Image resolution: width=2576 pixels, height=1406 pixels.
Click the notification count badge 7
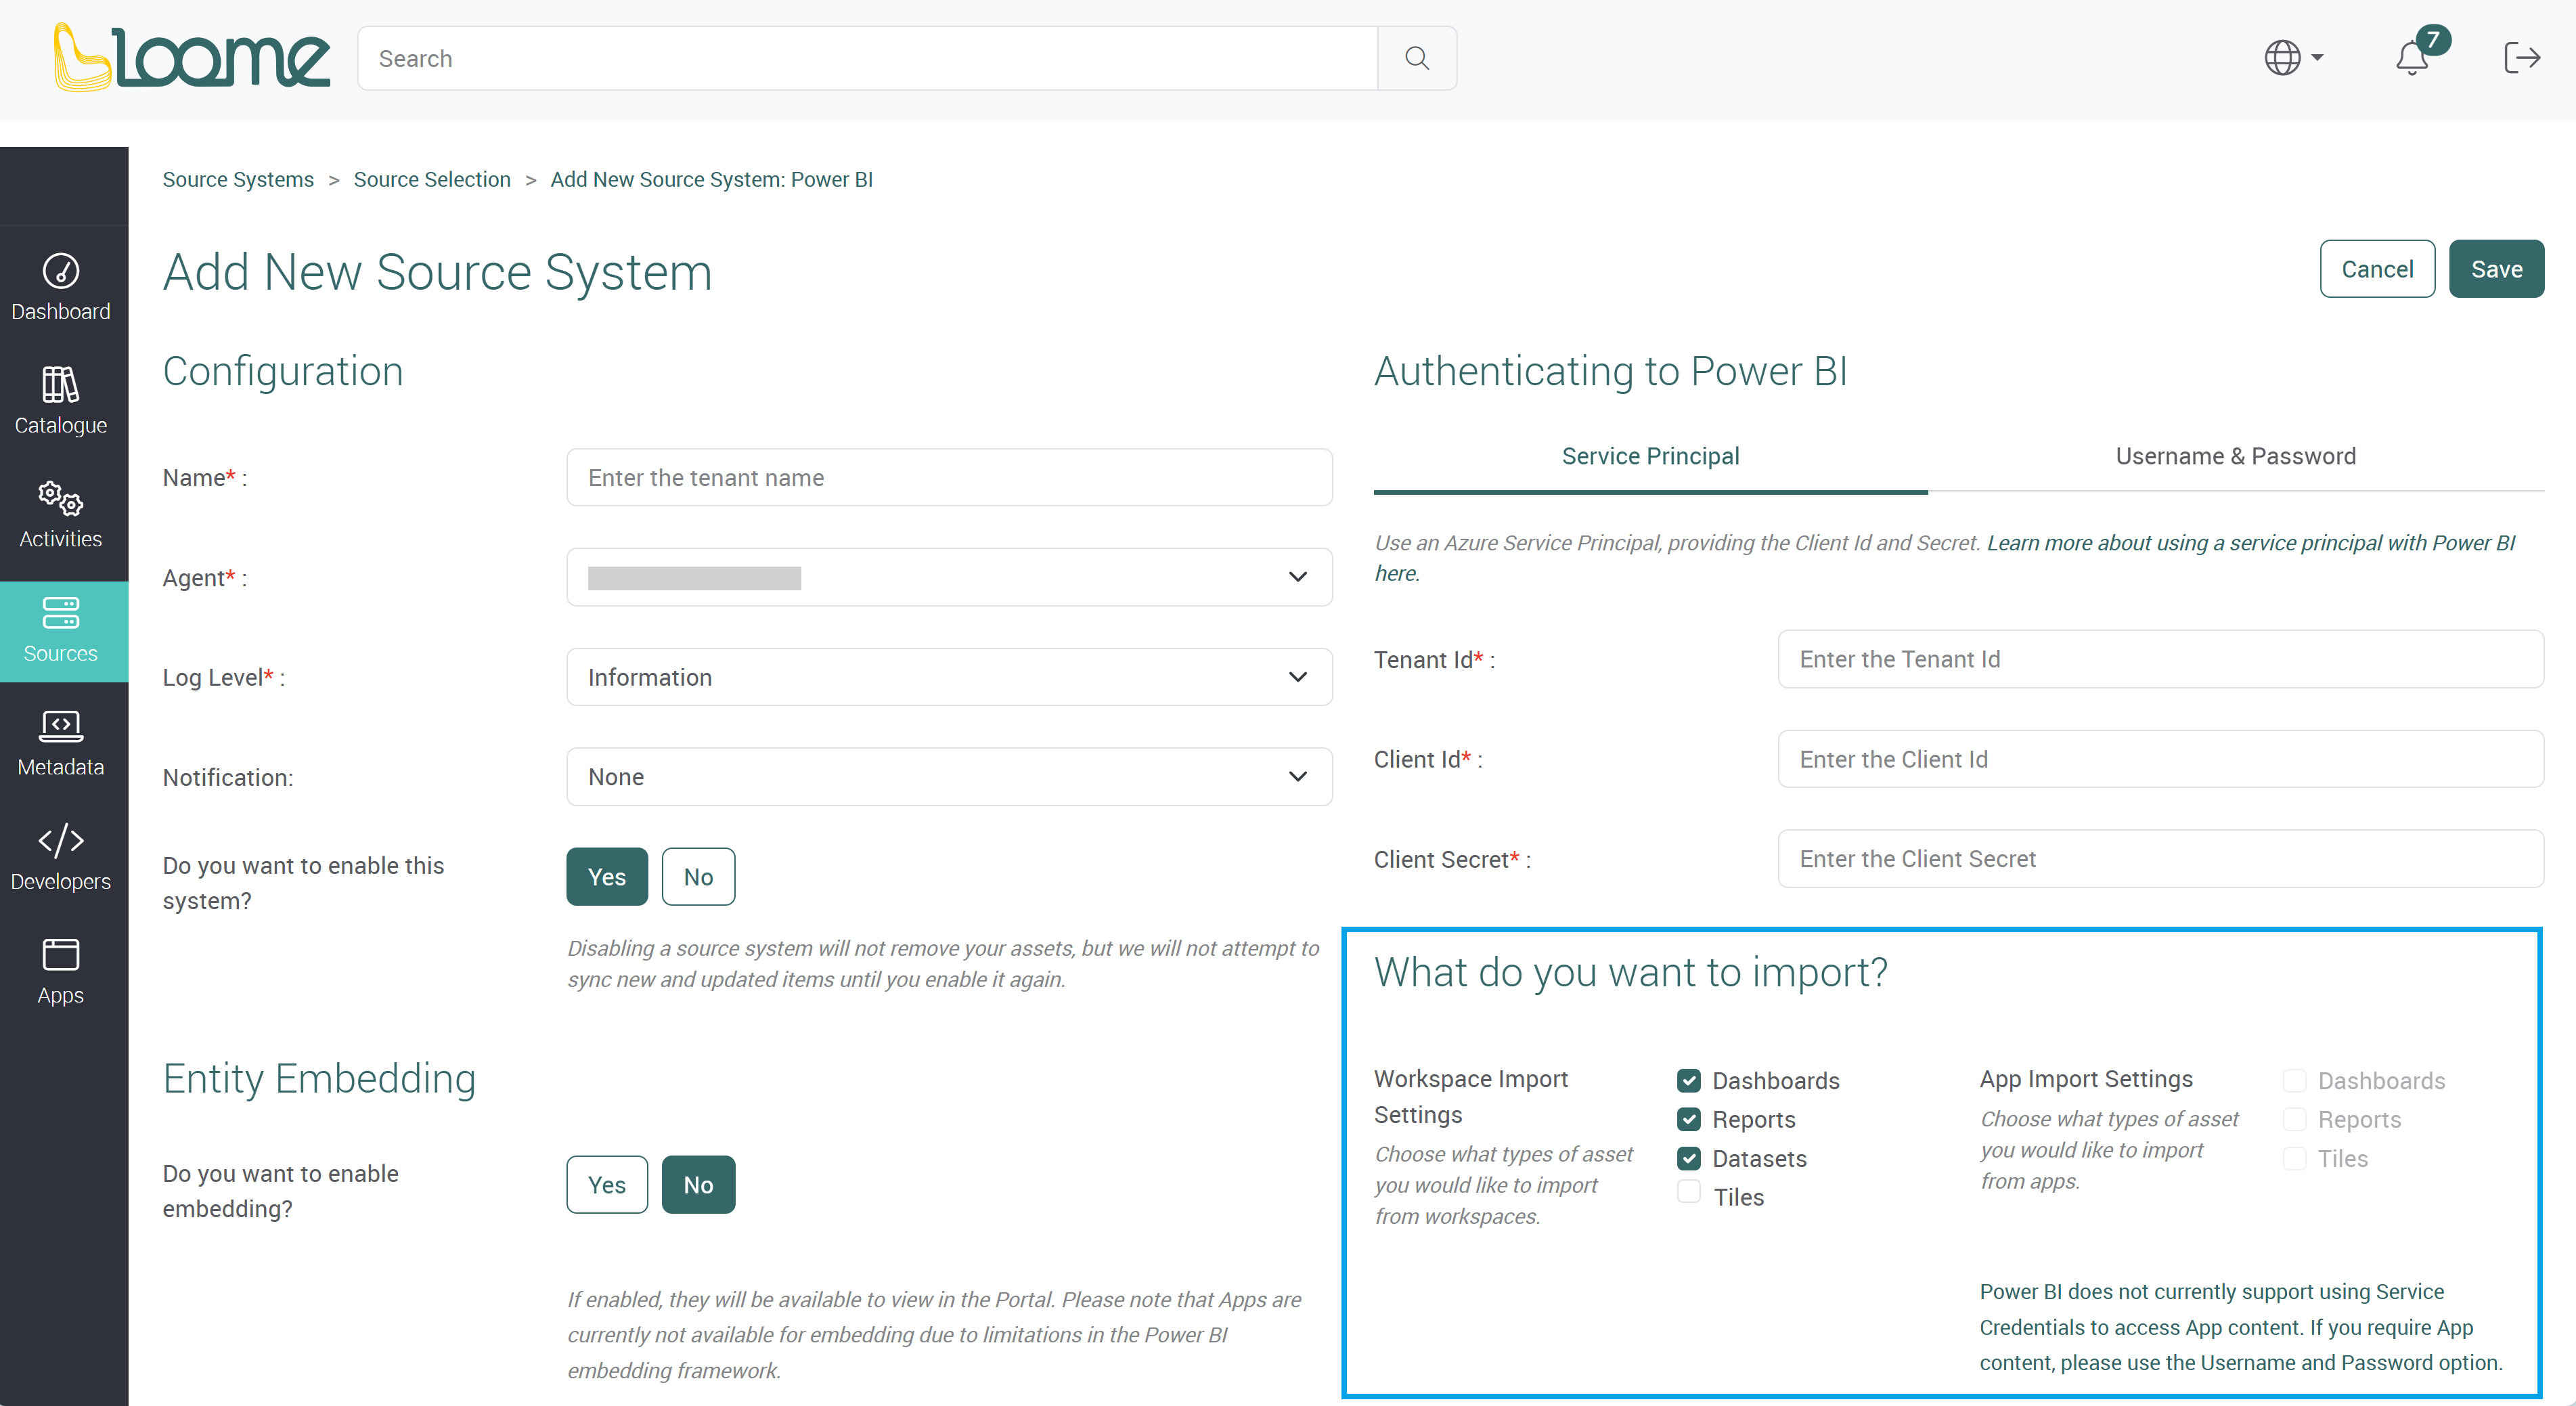2433,39
